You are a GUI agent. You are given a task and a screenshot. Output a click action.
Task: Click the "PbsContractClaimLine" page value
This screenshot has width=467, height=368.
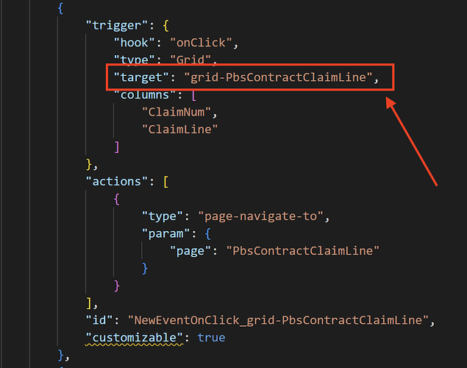[x=302, y=251]
